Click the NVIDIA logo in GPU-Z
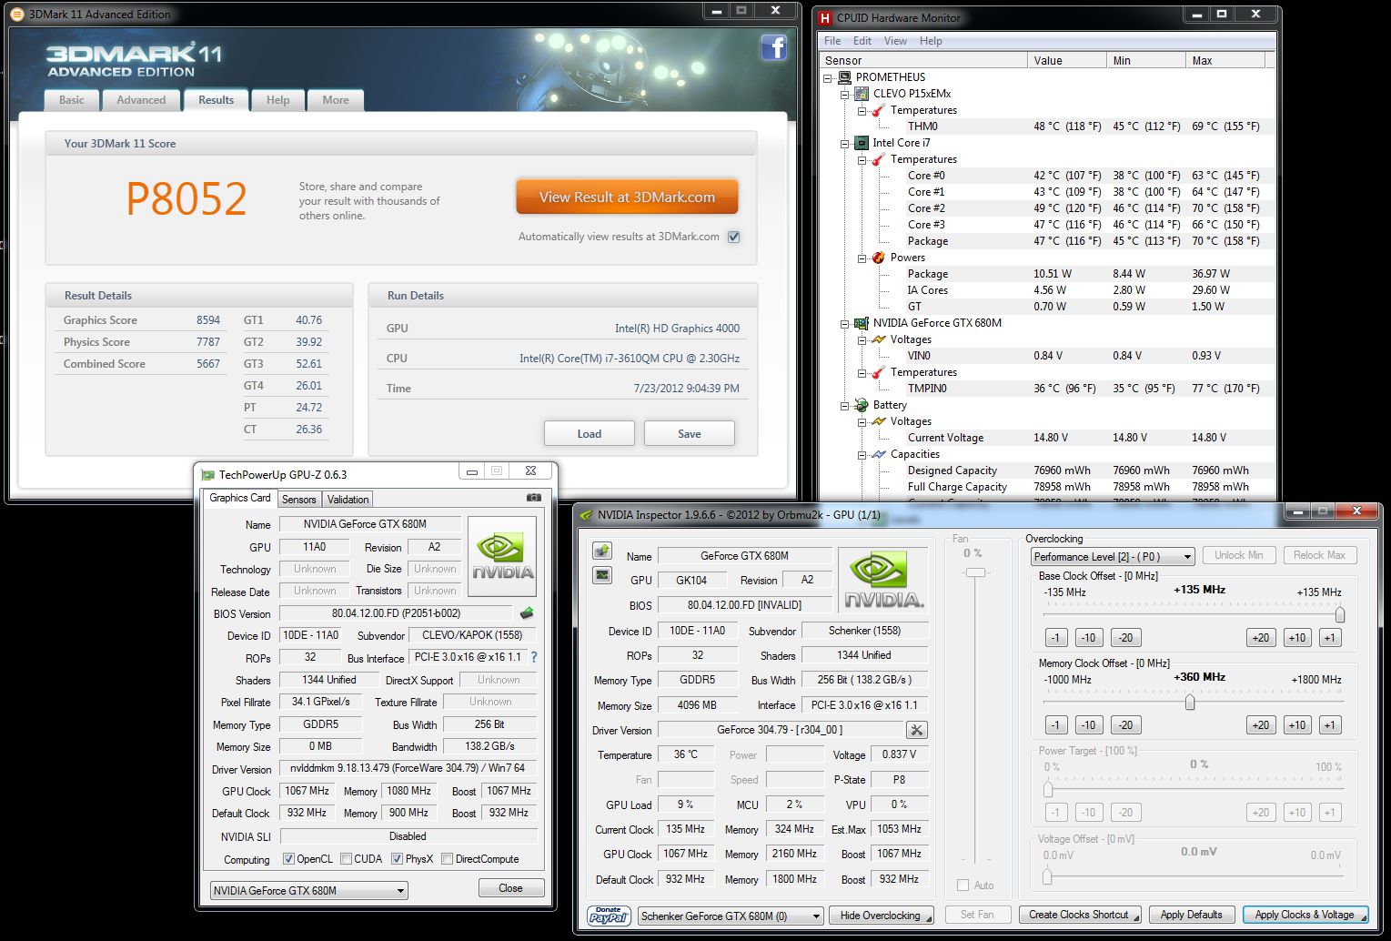This screenshot has width=1391, height=941. (x=502, y=557)
